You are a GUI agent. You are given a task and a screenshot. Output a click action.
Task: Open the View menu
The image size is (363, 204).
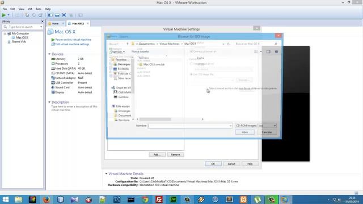tap(22, 9)
